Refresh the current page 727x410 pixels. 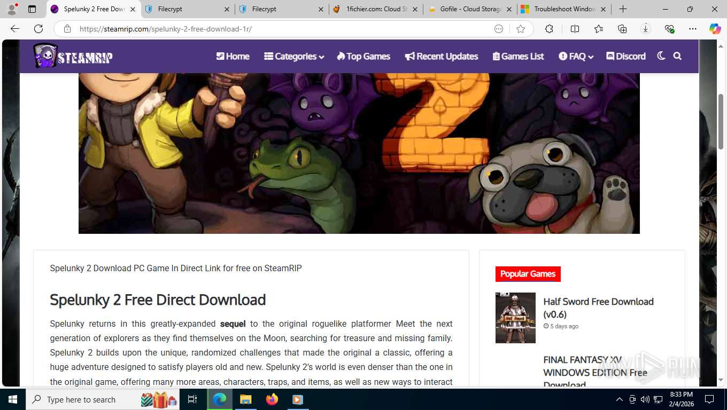click(38, 29)
